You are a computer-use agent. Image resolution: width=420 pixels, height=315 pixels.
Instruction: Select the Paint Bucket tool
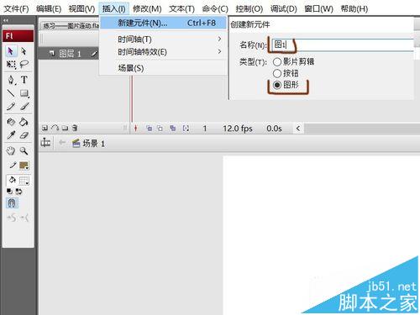[24, 122]
